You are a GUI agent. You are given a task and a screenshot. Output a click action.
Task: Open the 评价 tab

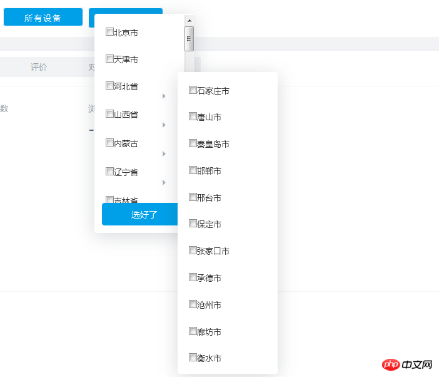coord(39,67)
